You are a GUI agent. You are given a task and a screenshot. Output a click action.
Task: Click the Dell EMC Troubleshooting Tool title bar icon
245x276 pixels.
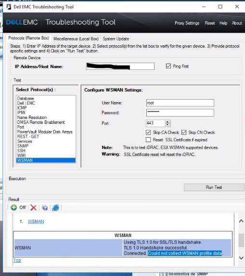coord(9,7)
